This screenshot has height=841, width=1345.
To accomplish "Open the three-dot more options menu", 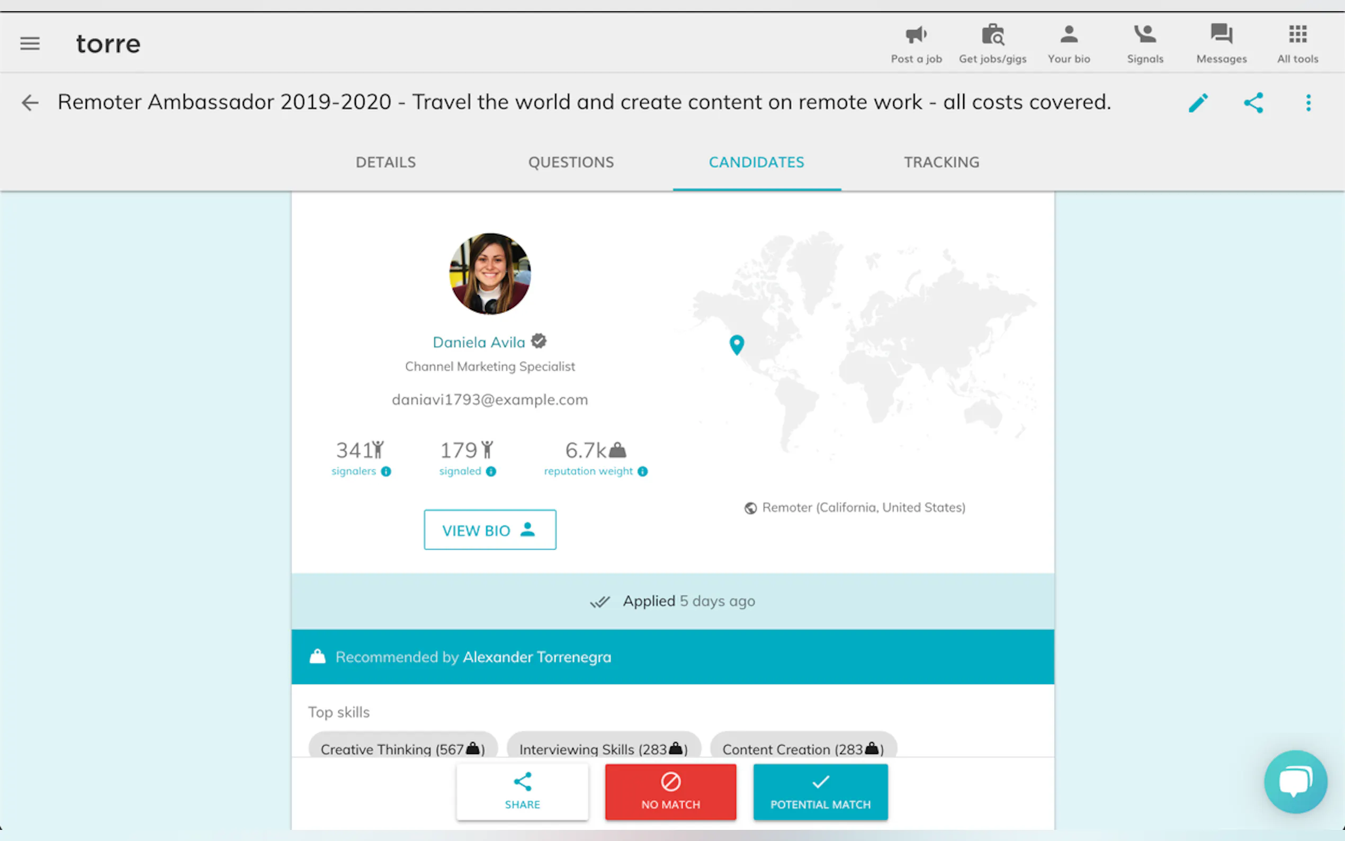I will (1308, 103).
